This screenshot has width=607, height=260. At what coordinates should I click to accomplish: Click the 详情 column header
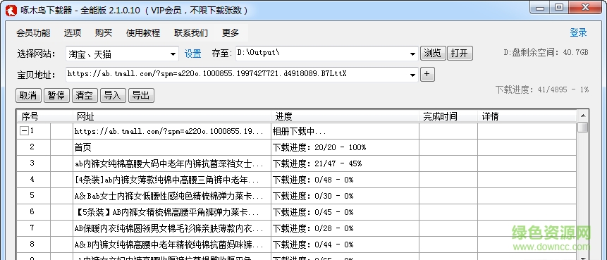(527, 116)
